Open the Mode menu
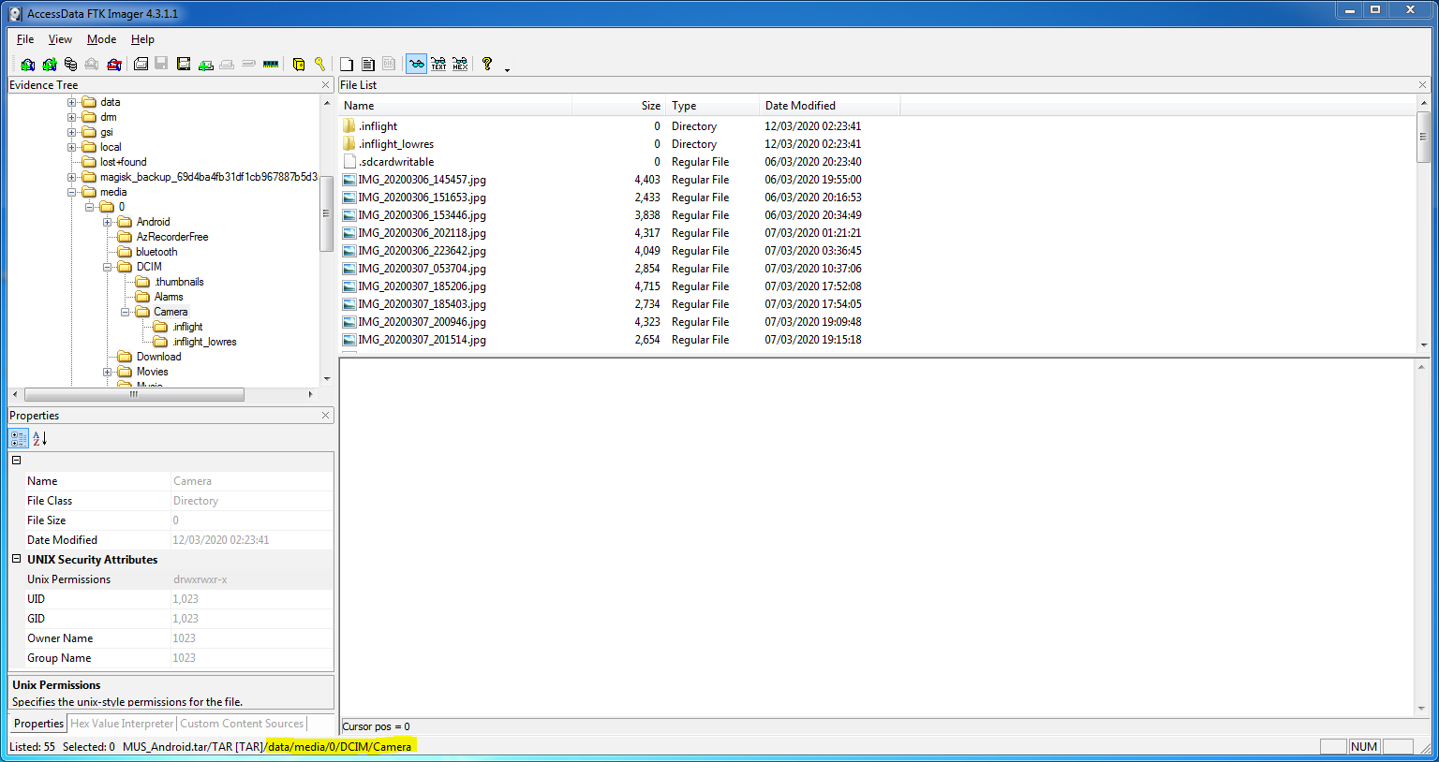The width and height of the screenshot is (1439, 762). 101,39
